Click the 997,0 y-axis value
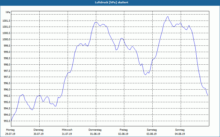Screen dimensions: 220x137 click(7, 77)
